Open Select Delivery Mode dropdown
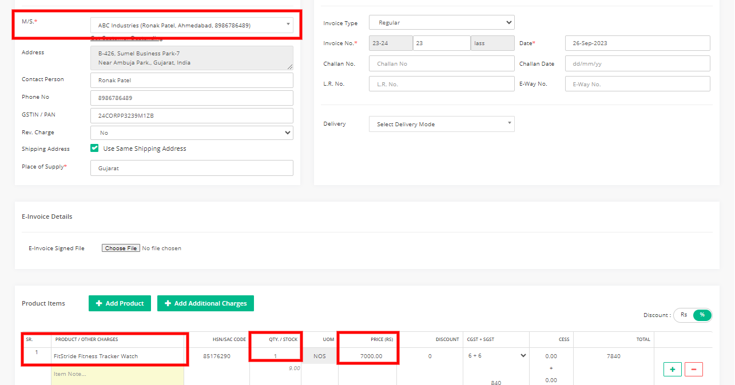This screenshot has width=735, height=385. click(x=442, y=124)
